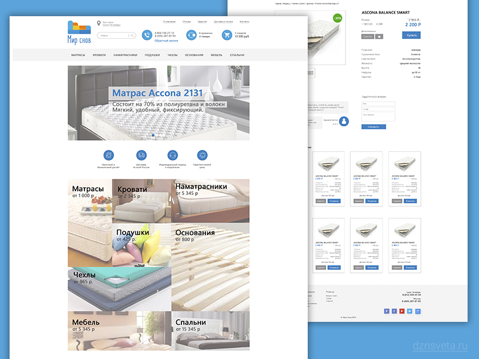Change city via Санкт-Петербург link

111,25
